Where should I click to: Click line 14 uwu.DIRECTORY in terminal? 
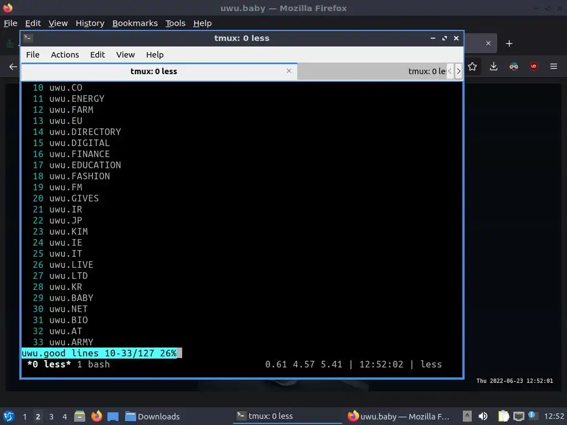[x=76, y=132]
